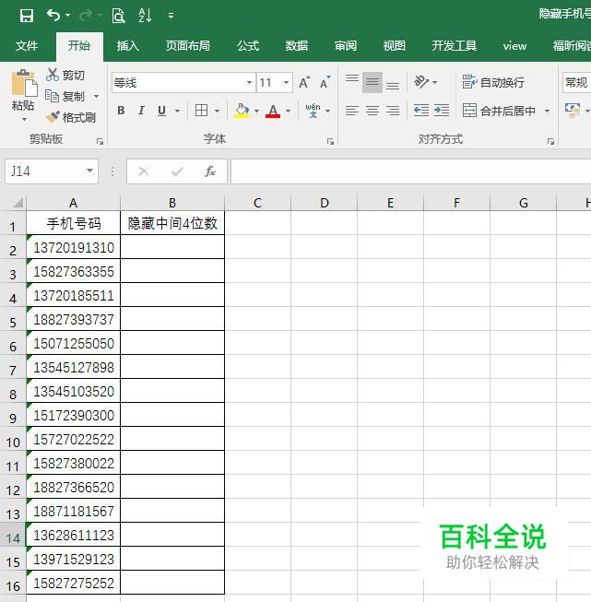Open the font name dropdown showing 等线

pos(249,83)
